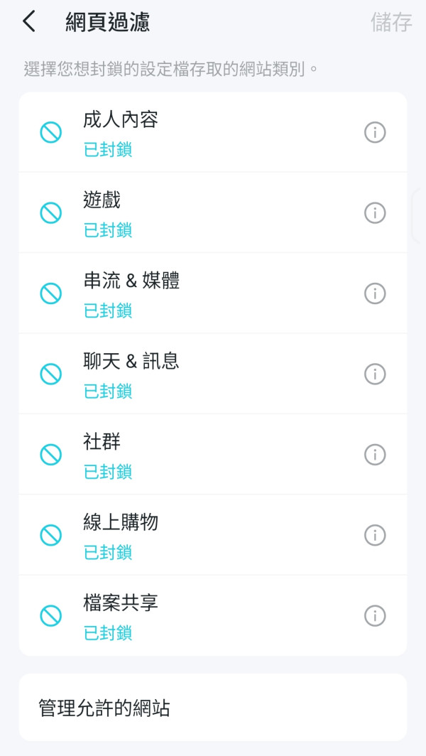Tap the block icon beside 遊戲

click(x=50, y=212)
